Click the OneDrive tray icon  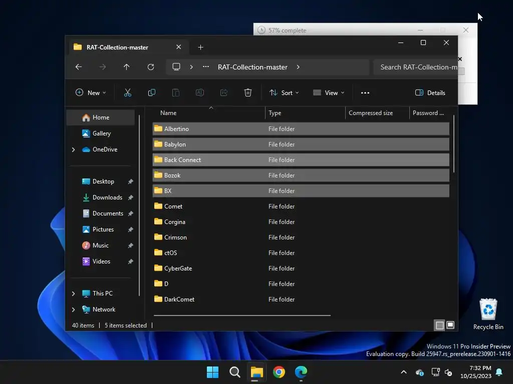(x=420, y=372)
